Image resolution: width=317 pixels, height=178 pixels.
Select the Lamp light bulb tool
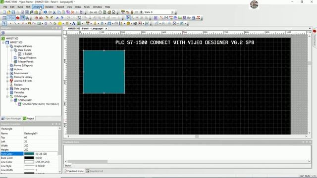[x=95, y=23]
